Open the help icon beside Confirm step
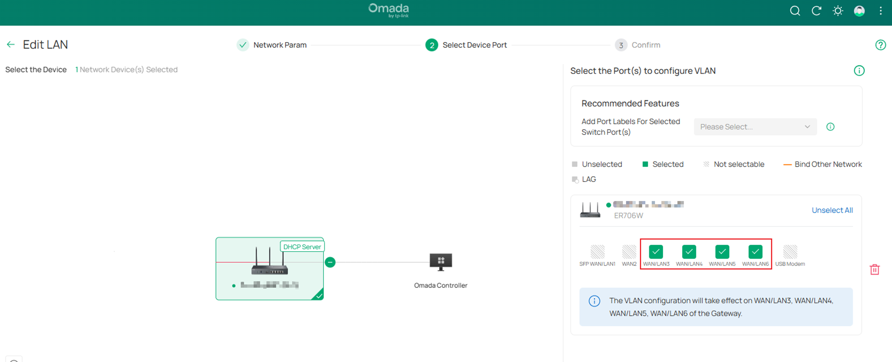The width and height of the screenshot is (892, 362). tap(881, 45)
